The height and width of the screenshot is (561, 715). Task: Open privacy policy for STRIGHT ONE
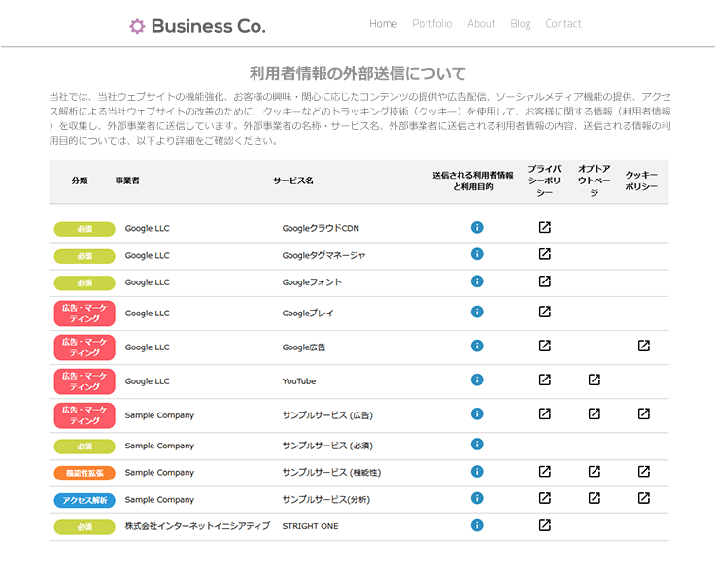pos(545,525)
